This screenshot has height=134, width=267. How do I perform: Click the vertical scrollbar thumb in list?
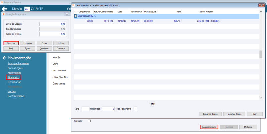(261, 54)
